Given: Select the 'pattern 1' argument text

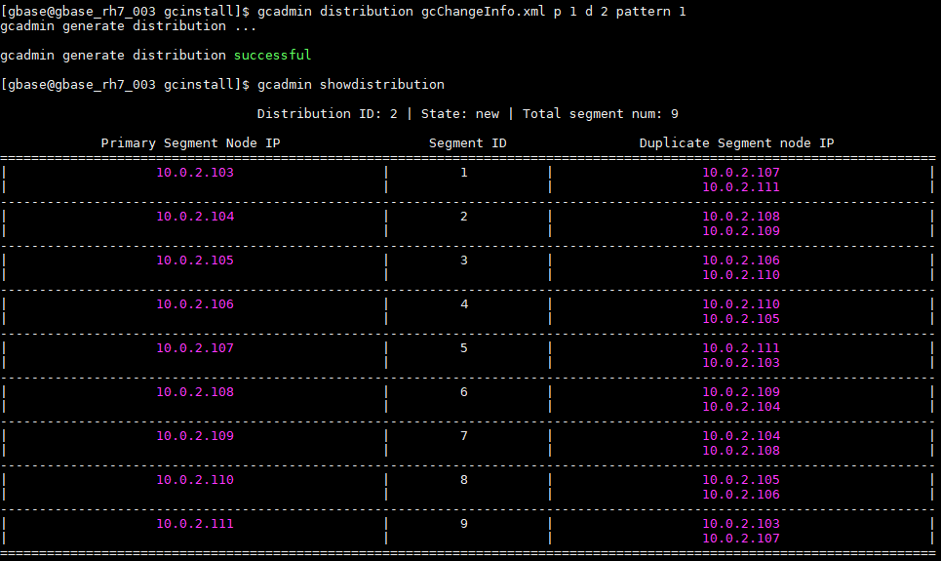Looking at the screenshot, I should [x=651, y=12].
